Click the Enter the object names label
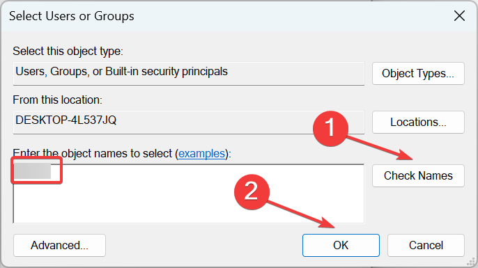Image resolution: width=478 pixels, height=268 pixels. [x=122, y=153]
